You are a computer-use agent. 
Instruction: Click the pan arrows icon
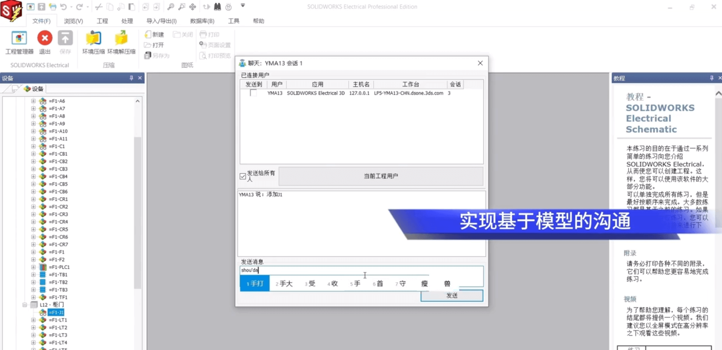(193, 6)
